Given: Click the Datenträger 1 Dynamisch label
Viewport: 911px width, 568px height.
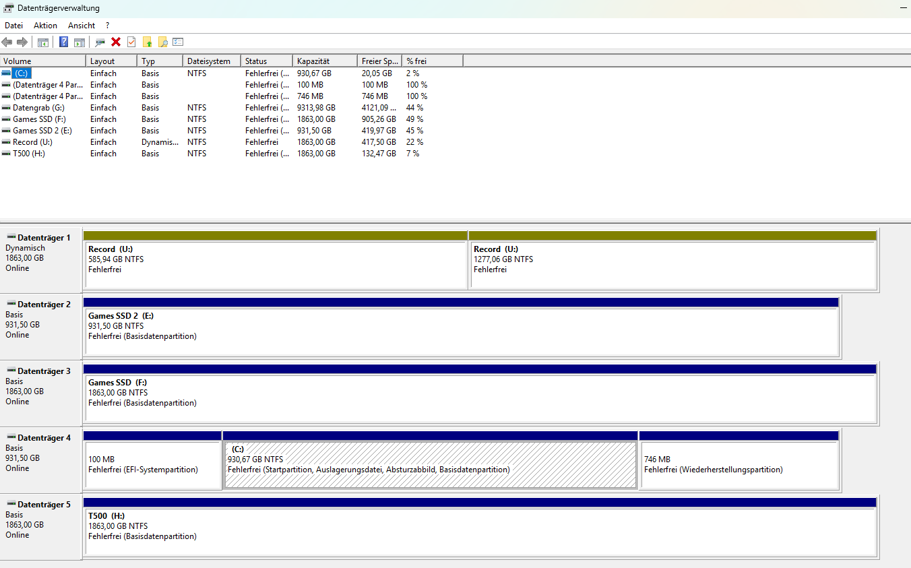Looking at the screenshot, I should pyautogui.click(x=25, y=248).
